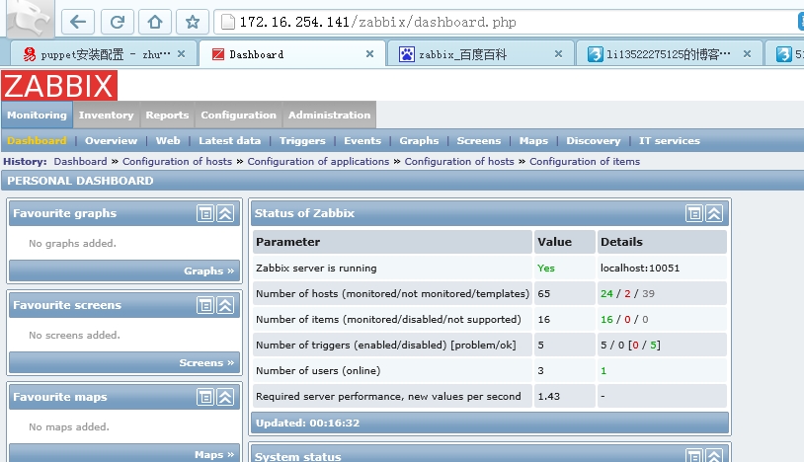Screen dimensions: 804x462
Task: Open the Graphs » link in Favourite graphs
Action: click(208, 270)
